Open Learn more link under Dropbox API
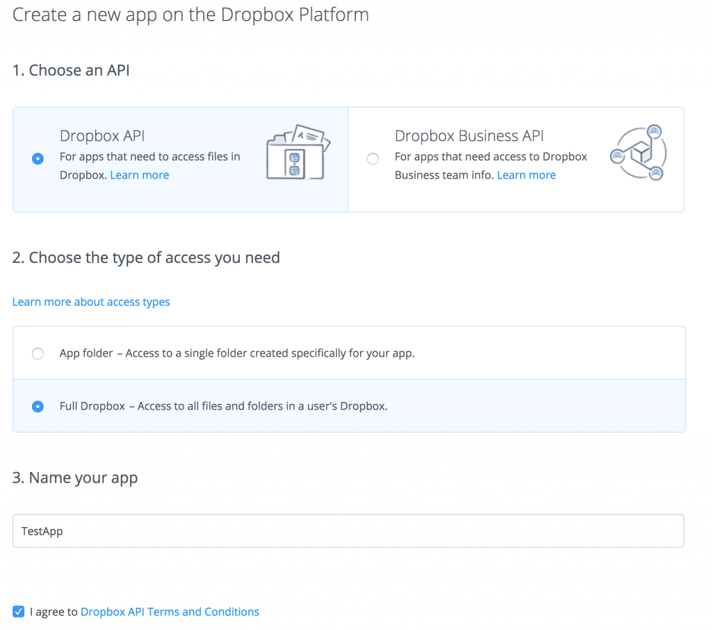This screenshot has width=712, height=630. [x=139, y=175]
